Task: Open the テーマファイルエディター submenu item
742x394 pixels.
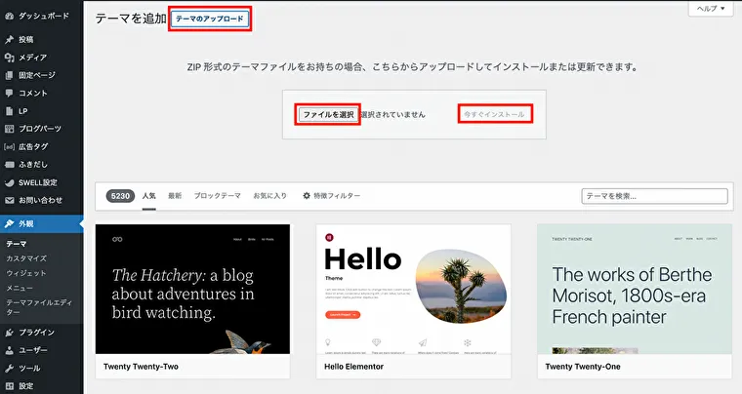Action: click(x=39, y=307)
